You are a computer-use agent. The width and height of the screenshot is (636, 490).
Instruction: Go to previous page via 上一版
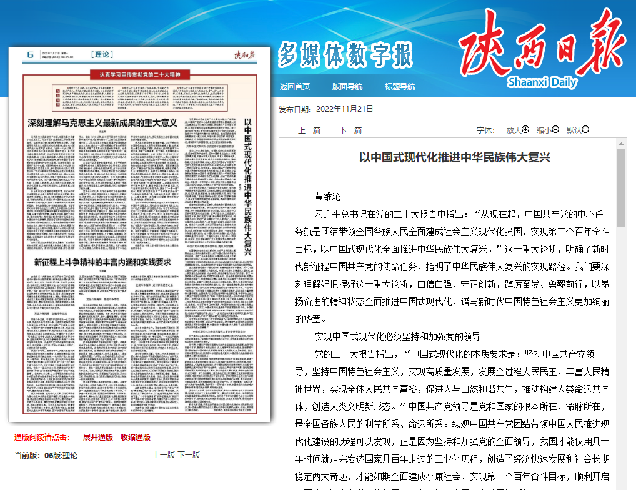(164, 455)
